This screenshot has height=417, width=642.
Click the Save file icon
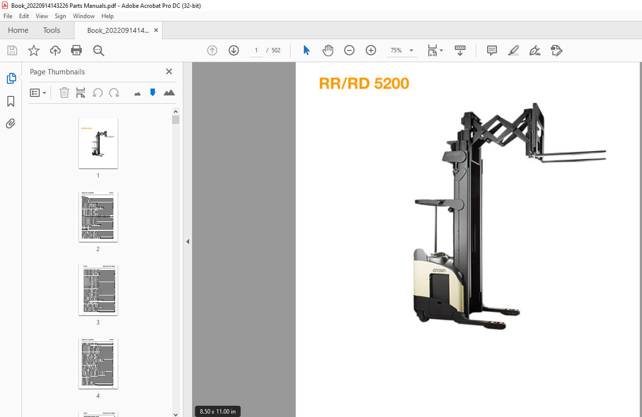click(12, 50)
